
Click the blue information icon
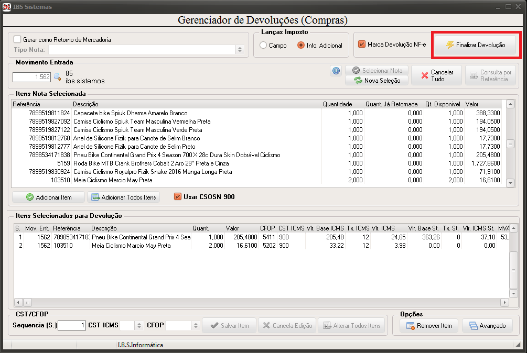pyautogui.click(x=336, y=71)
